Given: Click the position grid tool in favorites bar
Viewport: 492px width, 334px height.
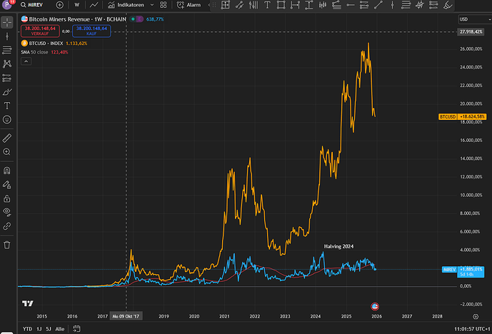Looking at the screenshot, I should click(x=225, y=5).
